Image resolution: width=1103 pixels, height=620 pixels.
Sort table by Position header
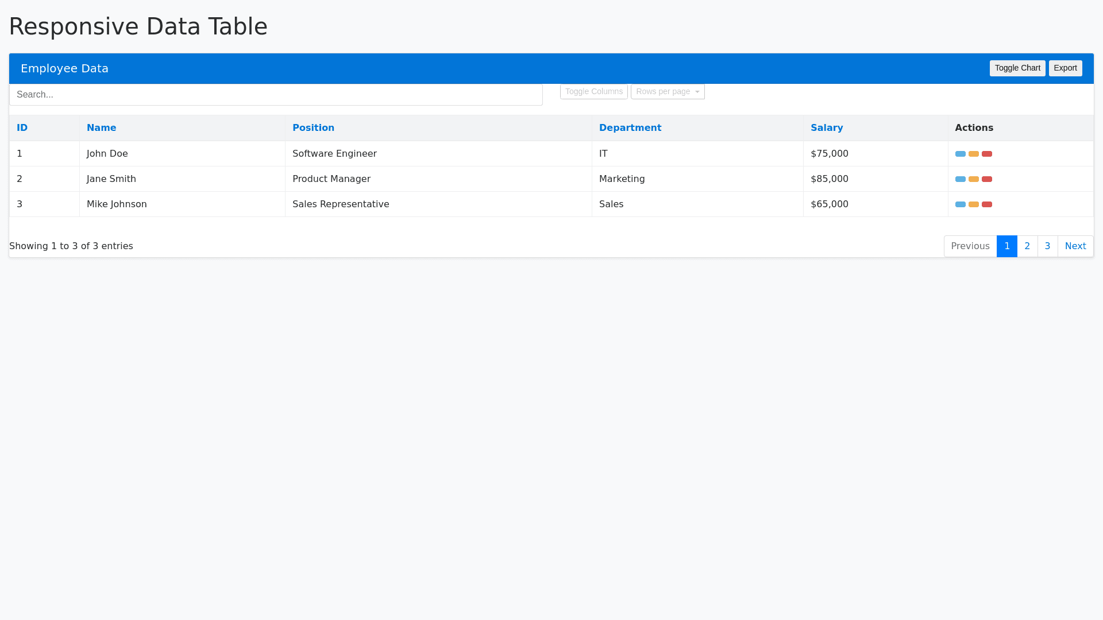313,128
